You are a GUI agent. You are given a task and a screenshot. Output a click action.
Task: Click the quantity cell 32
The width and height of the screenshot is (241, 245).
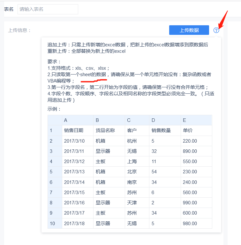pyautogui.click(x=165, y=151)
